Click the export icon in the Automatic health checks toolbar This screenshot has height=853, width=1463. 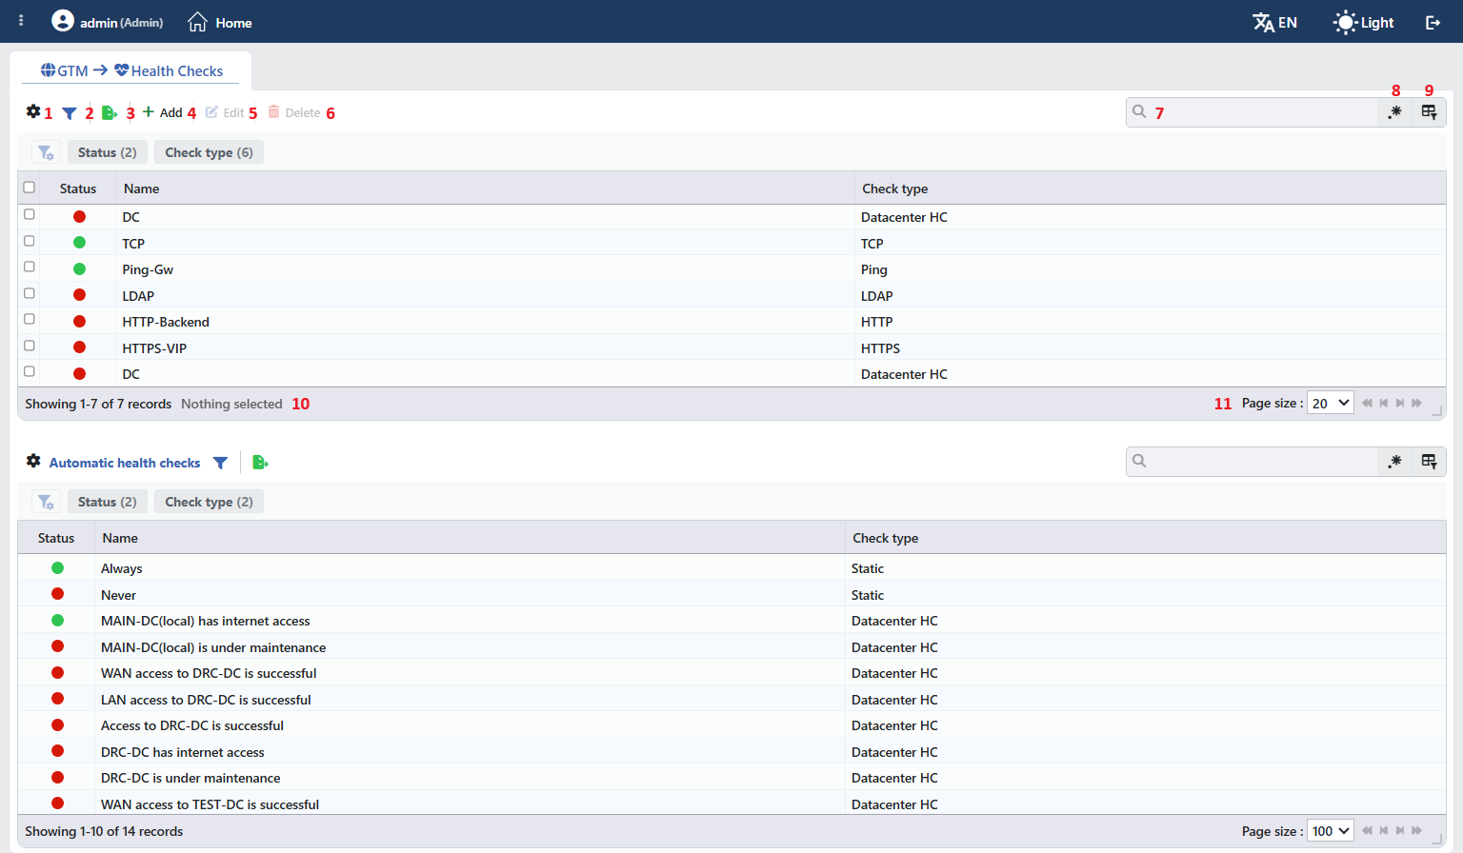tap(260, 463)
